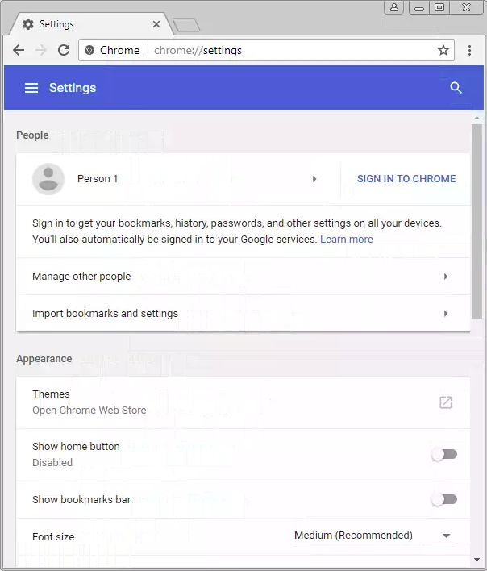This screenshot has height=571, width=487.
Task: Click SIGN IN TO CHROME
Action: [406, 179]
